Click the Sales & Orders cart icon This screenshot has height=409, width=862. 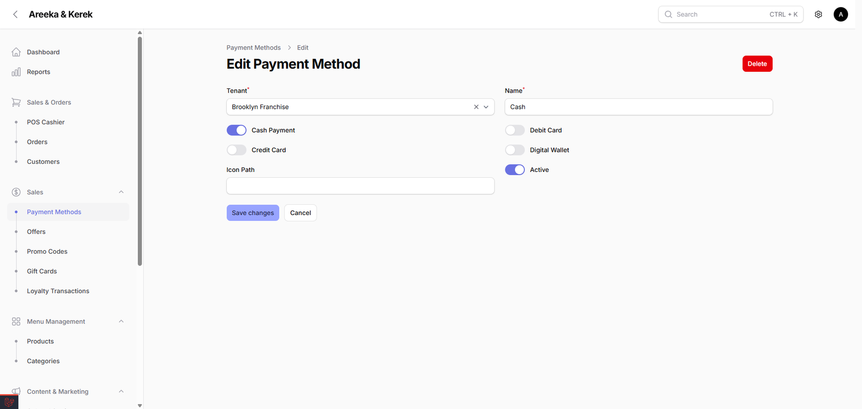pyautogui.click(x=16, y=102)
